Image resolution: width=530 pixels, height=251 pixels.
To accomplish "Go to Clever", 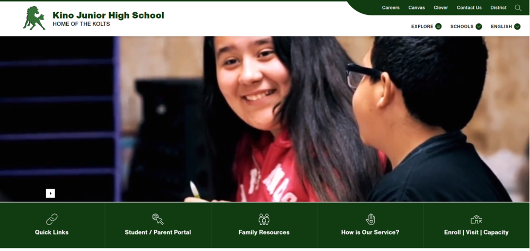I will tap(441, 7).
